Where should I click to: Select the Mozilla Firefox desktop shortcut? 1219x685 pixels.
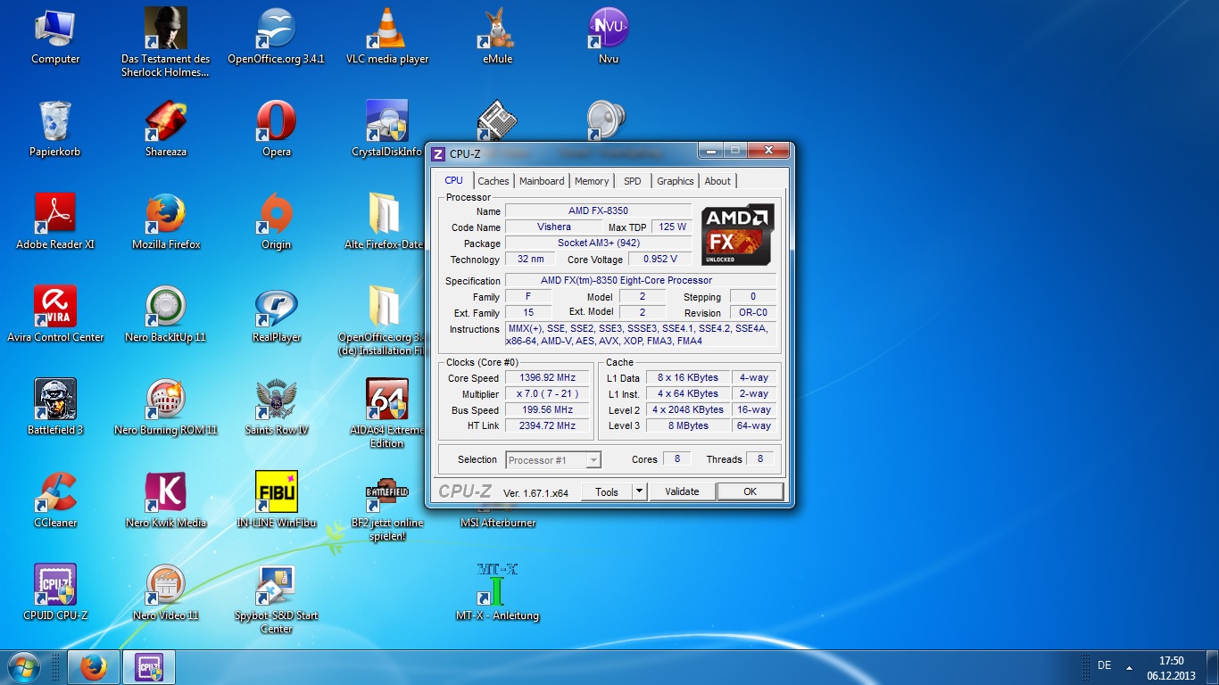click(x=166, y=223)
